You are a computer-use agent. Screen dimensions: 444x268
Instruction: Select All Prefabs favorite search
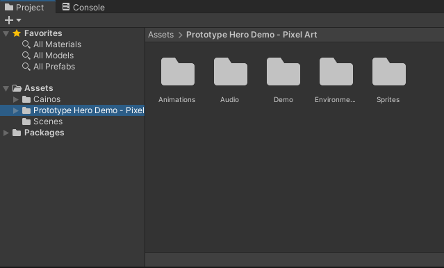[x=54, y=67]
